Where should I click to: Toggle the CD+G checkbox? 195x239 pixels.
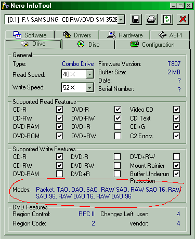pyautogui.click(x=176, y=127)
